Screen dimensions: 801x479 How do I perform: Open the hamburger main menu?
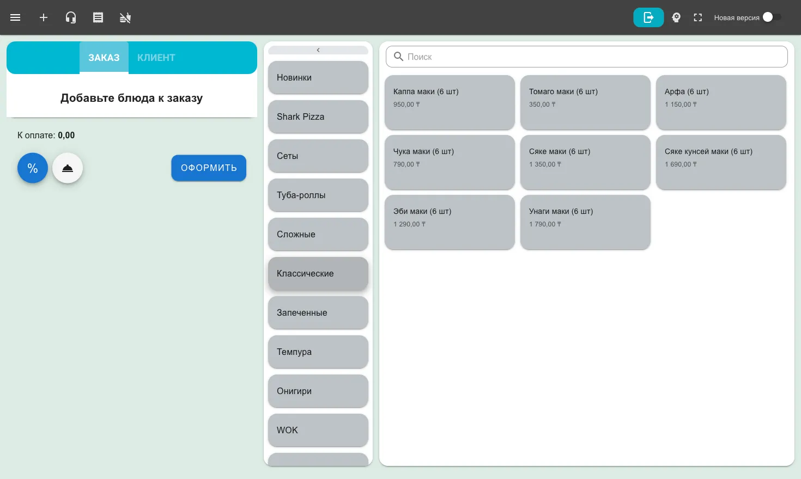click(15, 17)
